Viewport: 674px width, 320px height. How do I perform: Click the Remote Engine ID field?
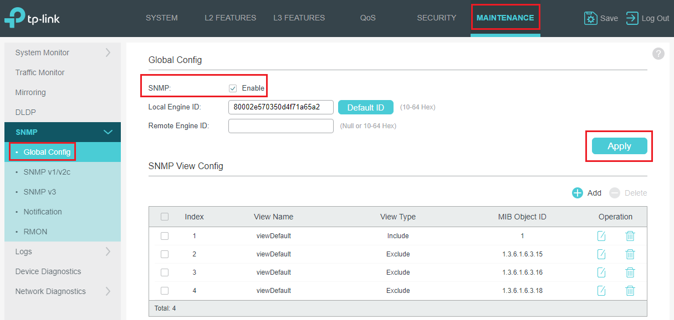tap(281, 126)
